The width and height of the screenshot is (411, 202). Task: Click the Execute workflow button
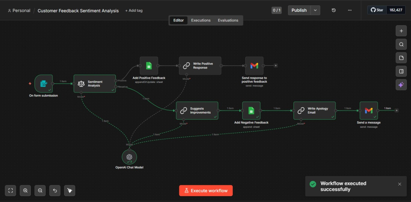(x=206, y=191)
